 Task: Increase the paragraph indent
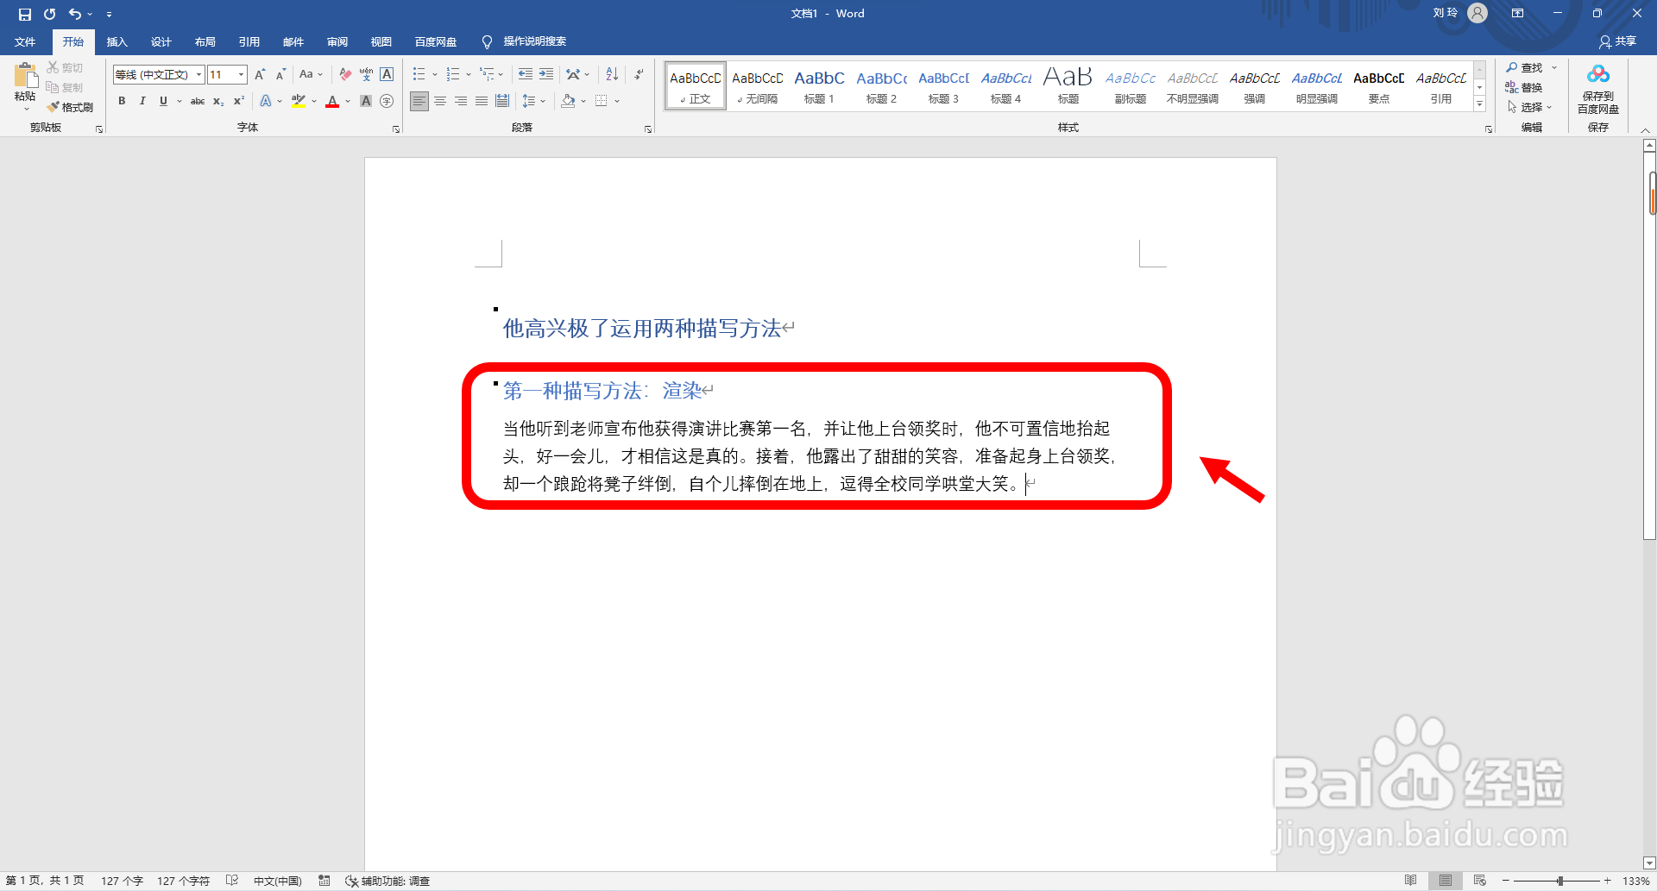click(x=546, y=75)
